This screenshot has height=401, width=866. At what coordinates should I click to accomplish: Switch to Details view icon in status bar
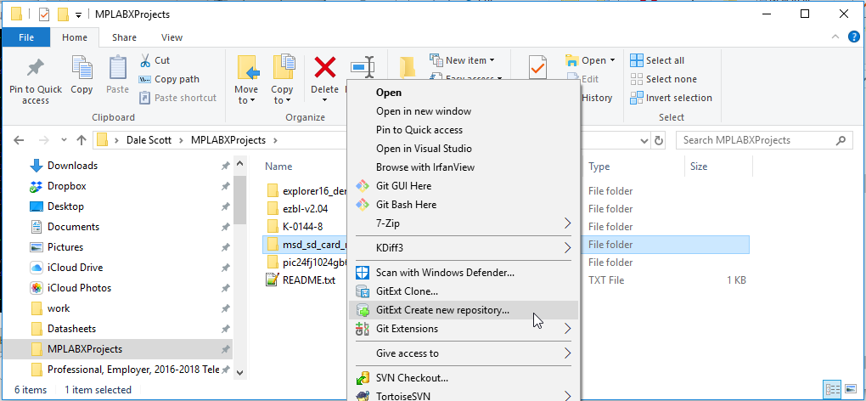click(x=833, y=389)
